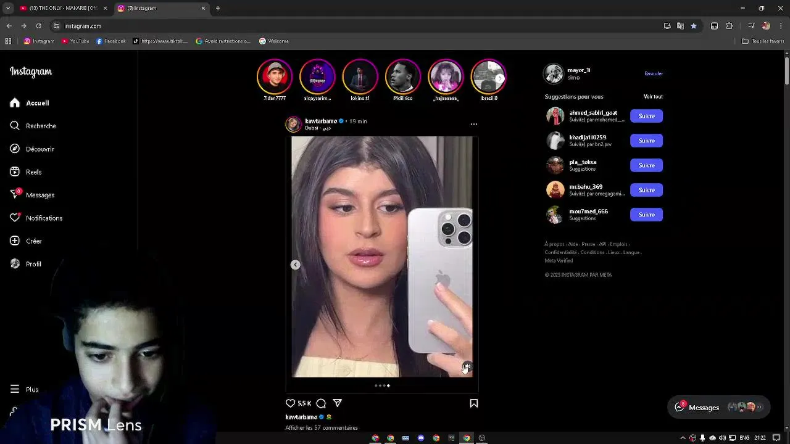Open post options three-dot menu
The image size is (790, 444).
click(474, 124)
